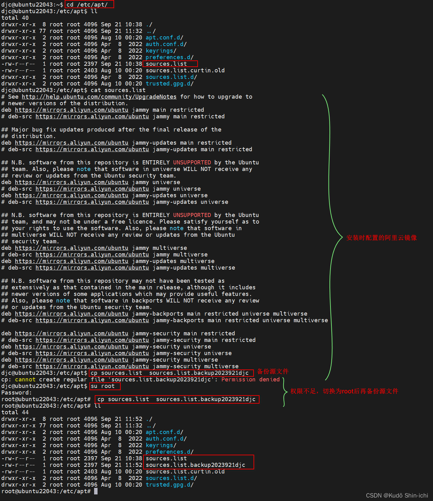
Task: Click the 'total 40' line
Action: tap(15, 18)
